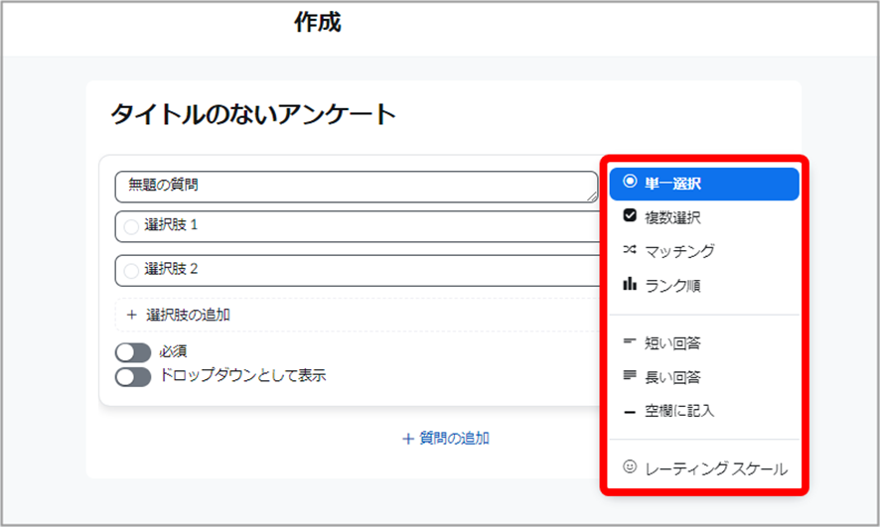Click the smiley icon beside レーティング スケール
The height and width of the screenshot is (527, 880).
[x=630, y=466]
